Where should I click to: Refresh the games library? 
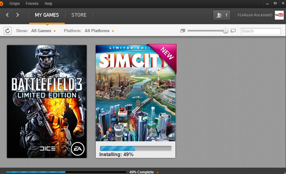(8, 31)
